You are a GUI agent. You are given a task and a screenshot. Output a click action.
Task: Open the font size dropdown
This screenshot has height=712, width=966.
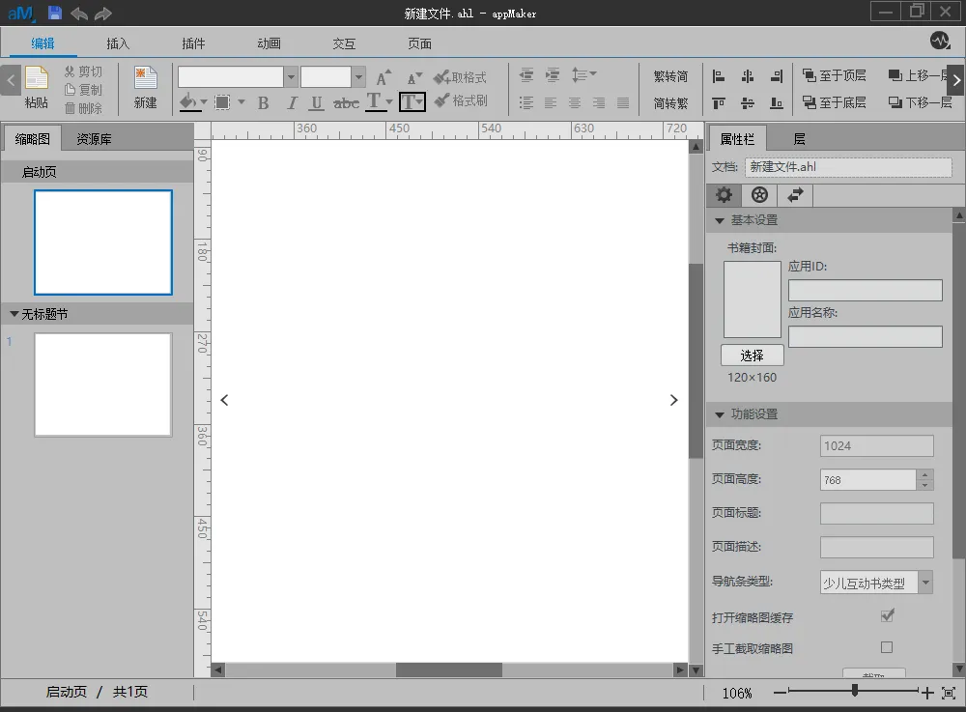(358, 77)
